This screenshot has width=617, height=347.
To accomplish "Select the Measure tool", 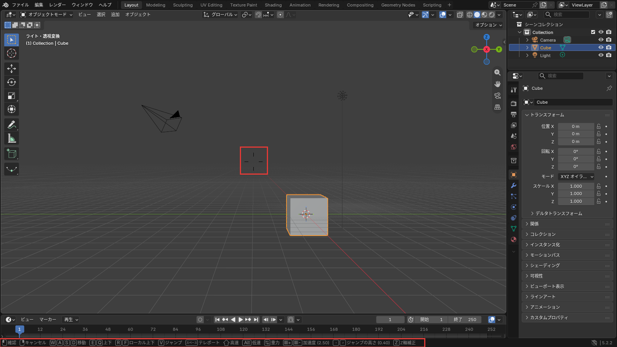I will [12, 138].
